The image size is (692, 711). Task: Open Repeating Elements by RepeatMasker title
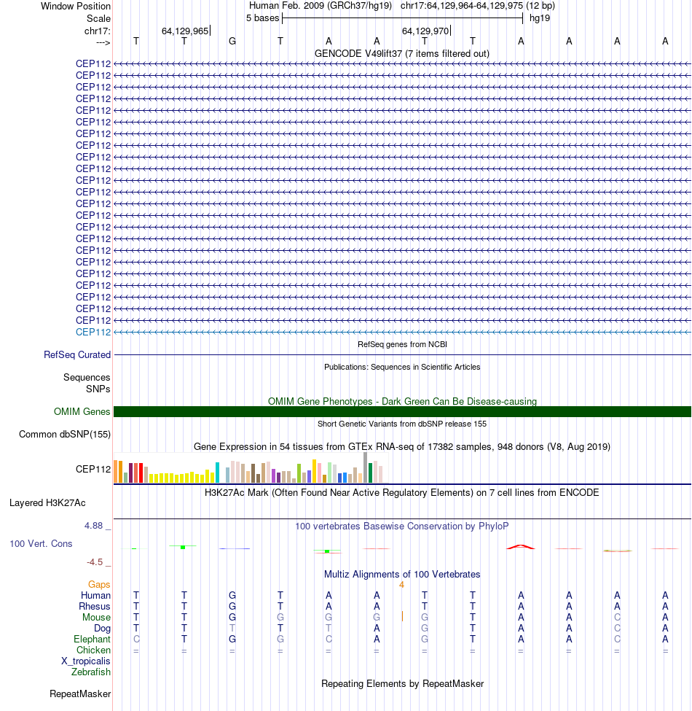click(402, 683)
